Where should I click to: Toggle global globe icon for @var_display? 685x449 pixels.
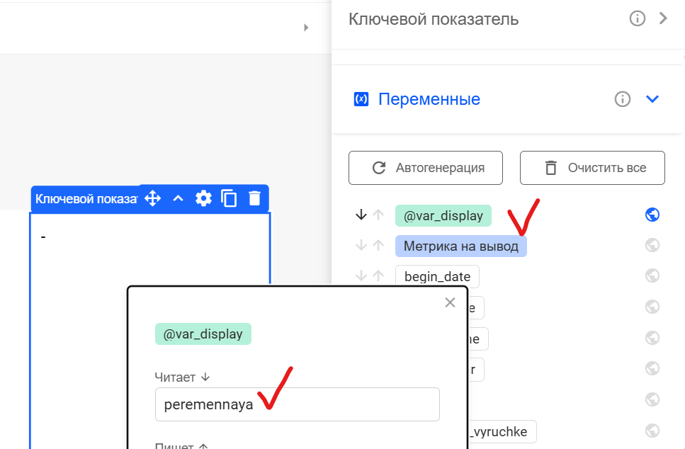(652, 215)
